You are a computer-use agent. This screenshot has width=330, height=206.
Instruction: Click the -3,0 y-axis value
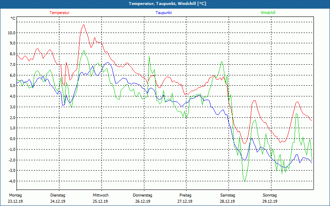12,171
